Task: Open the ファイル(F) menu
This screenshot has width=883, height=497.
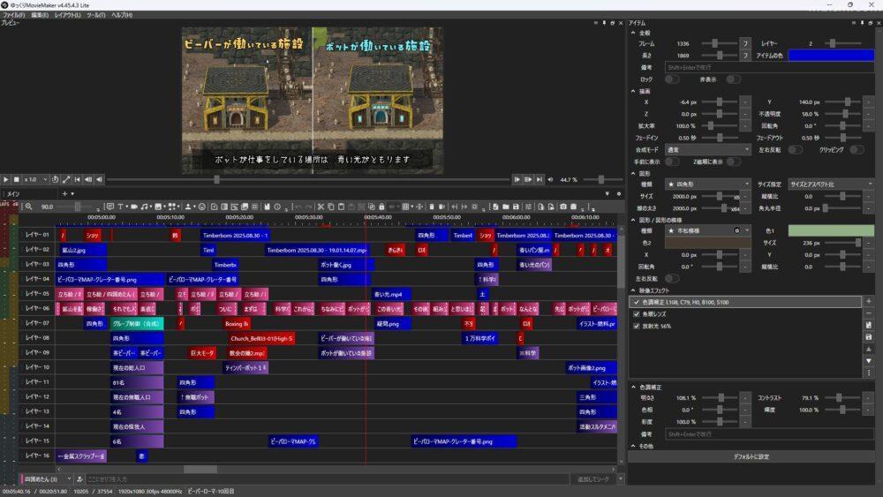Action: click(14, 15)
